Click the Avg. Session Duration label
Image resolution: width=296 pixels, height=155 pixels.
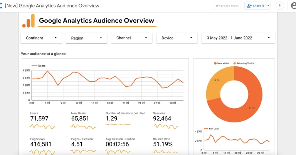[x=120, y=139]
